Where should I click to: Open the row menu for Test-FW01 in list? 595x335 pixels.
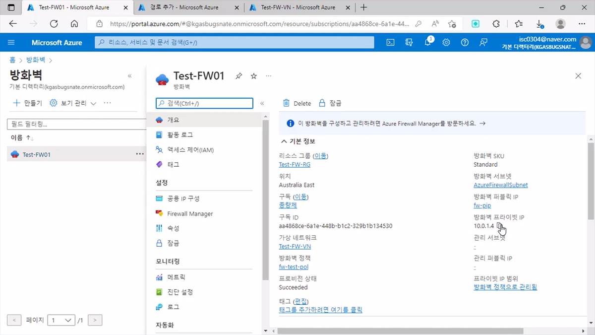(x=140, y=154)
